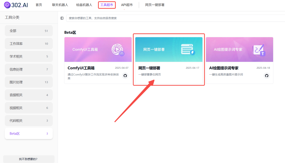Click the AI绘图提示词专家 card title
285x163 pixels.
tap(224, 68)
